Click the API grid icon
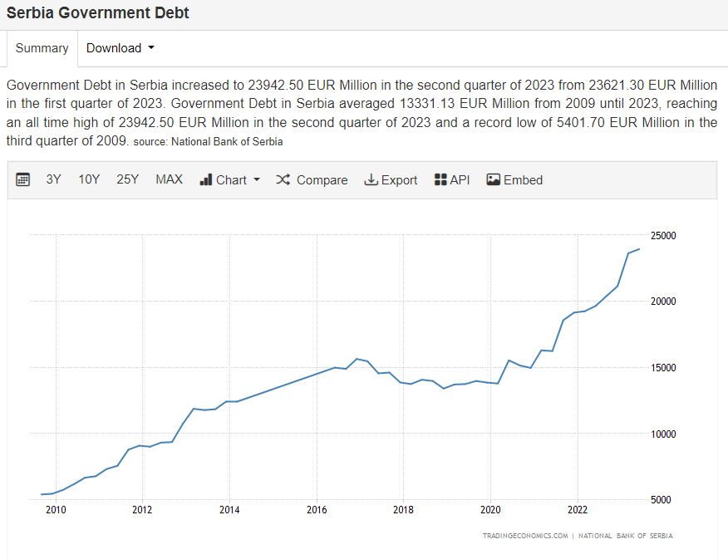This screenshot has width=728, height=559. click(440, 180)
